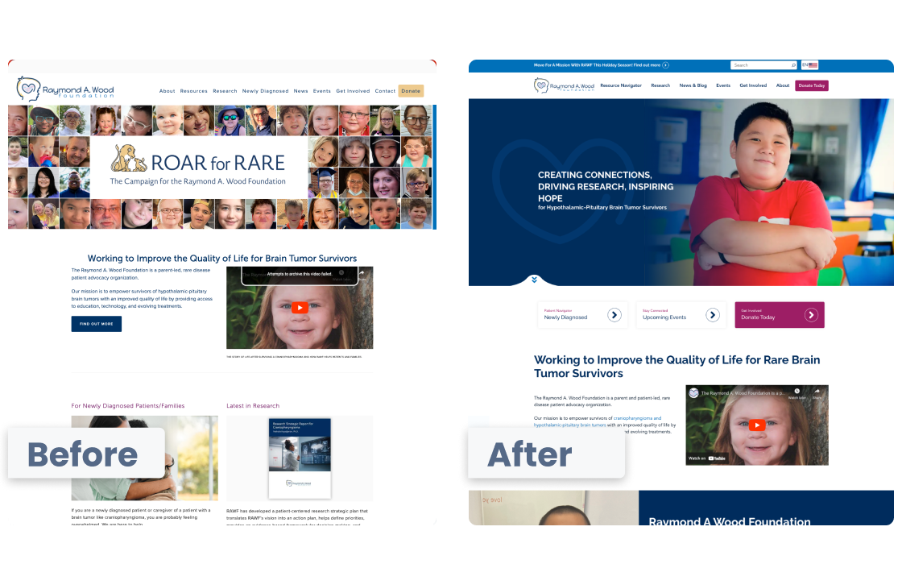Open Resource Navigator in After site menu

point(621,85)
